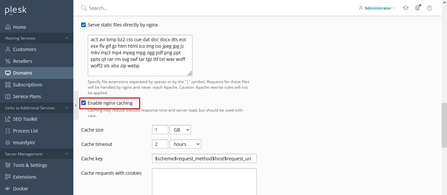Screen dimensions: 447x195
Task: Open the feedback globe icon
Action: 418,8
